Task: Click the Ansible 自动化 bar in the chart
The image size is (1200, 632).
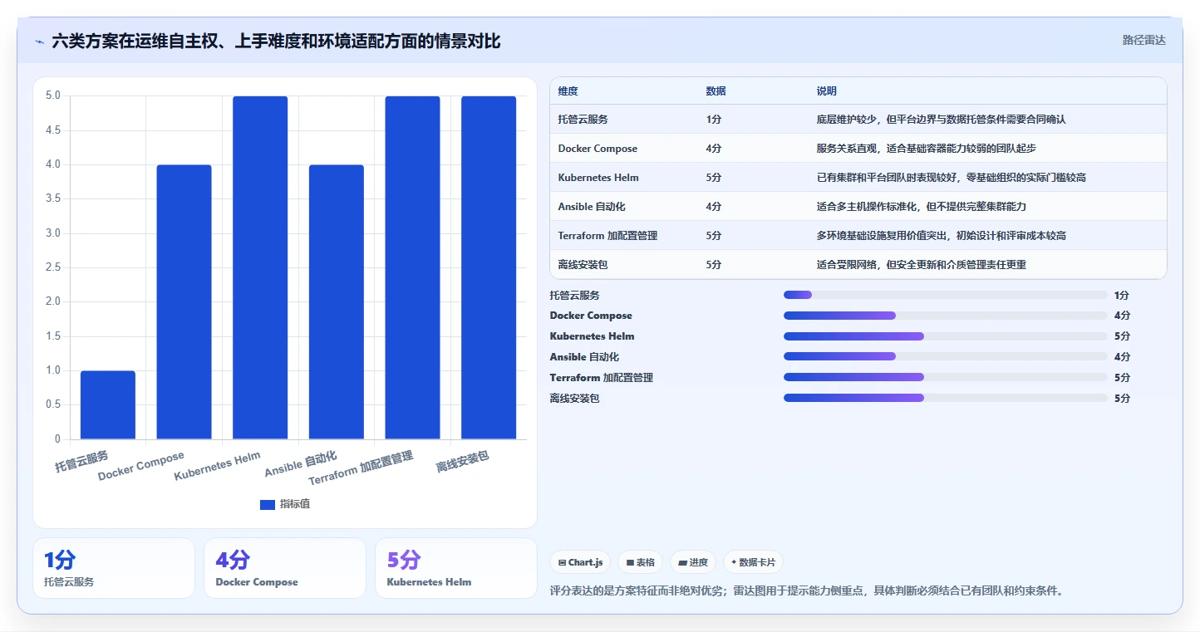Action: [x=337, y=301]
